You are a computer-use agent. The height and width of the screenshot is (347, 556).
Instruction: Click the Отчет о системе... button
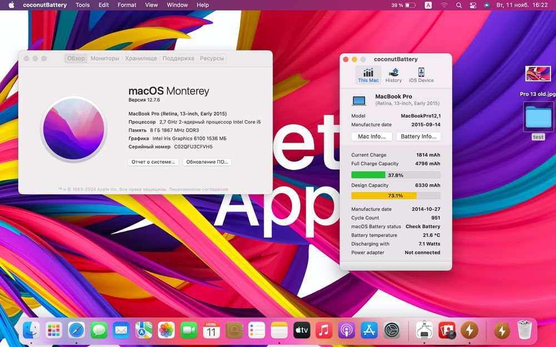pyautogui.click(x=153, y=162)
